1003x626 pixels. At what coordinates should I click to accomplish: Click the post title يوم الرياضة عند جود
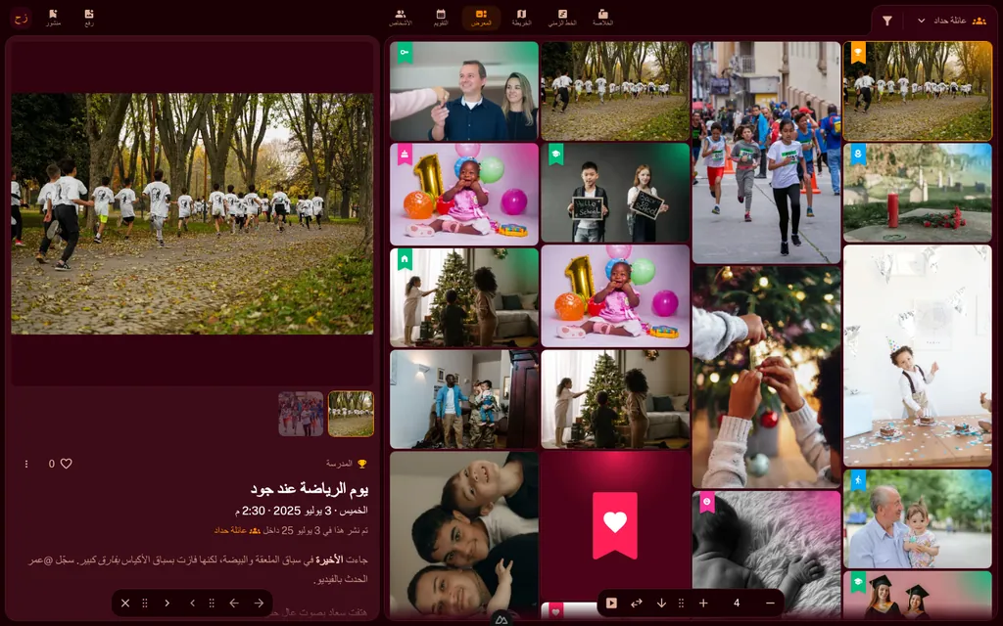(310, 489)
